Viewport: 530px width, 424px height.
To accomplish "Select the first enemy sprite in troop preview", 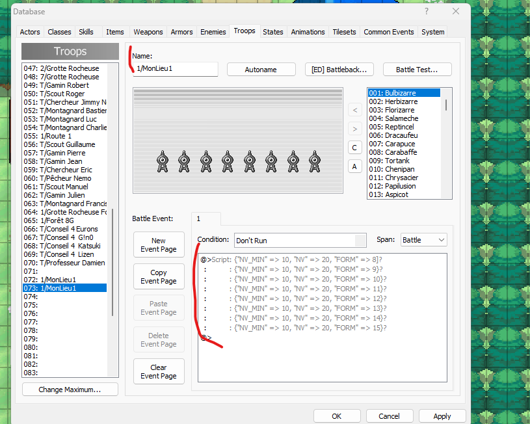I will (163, 162).
